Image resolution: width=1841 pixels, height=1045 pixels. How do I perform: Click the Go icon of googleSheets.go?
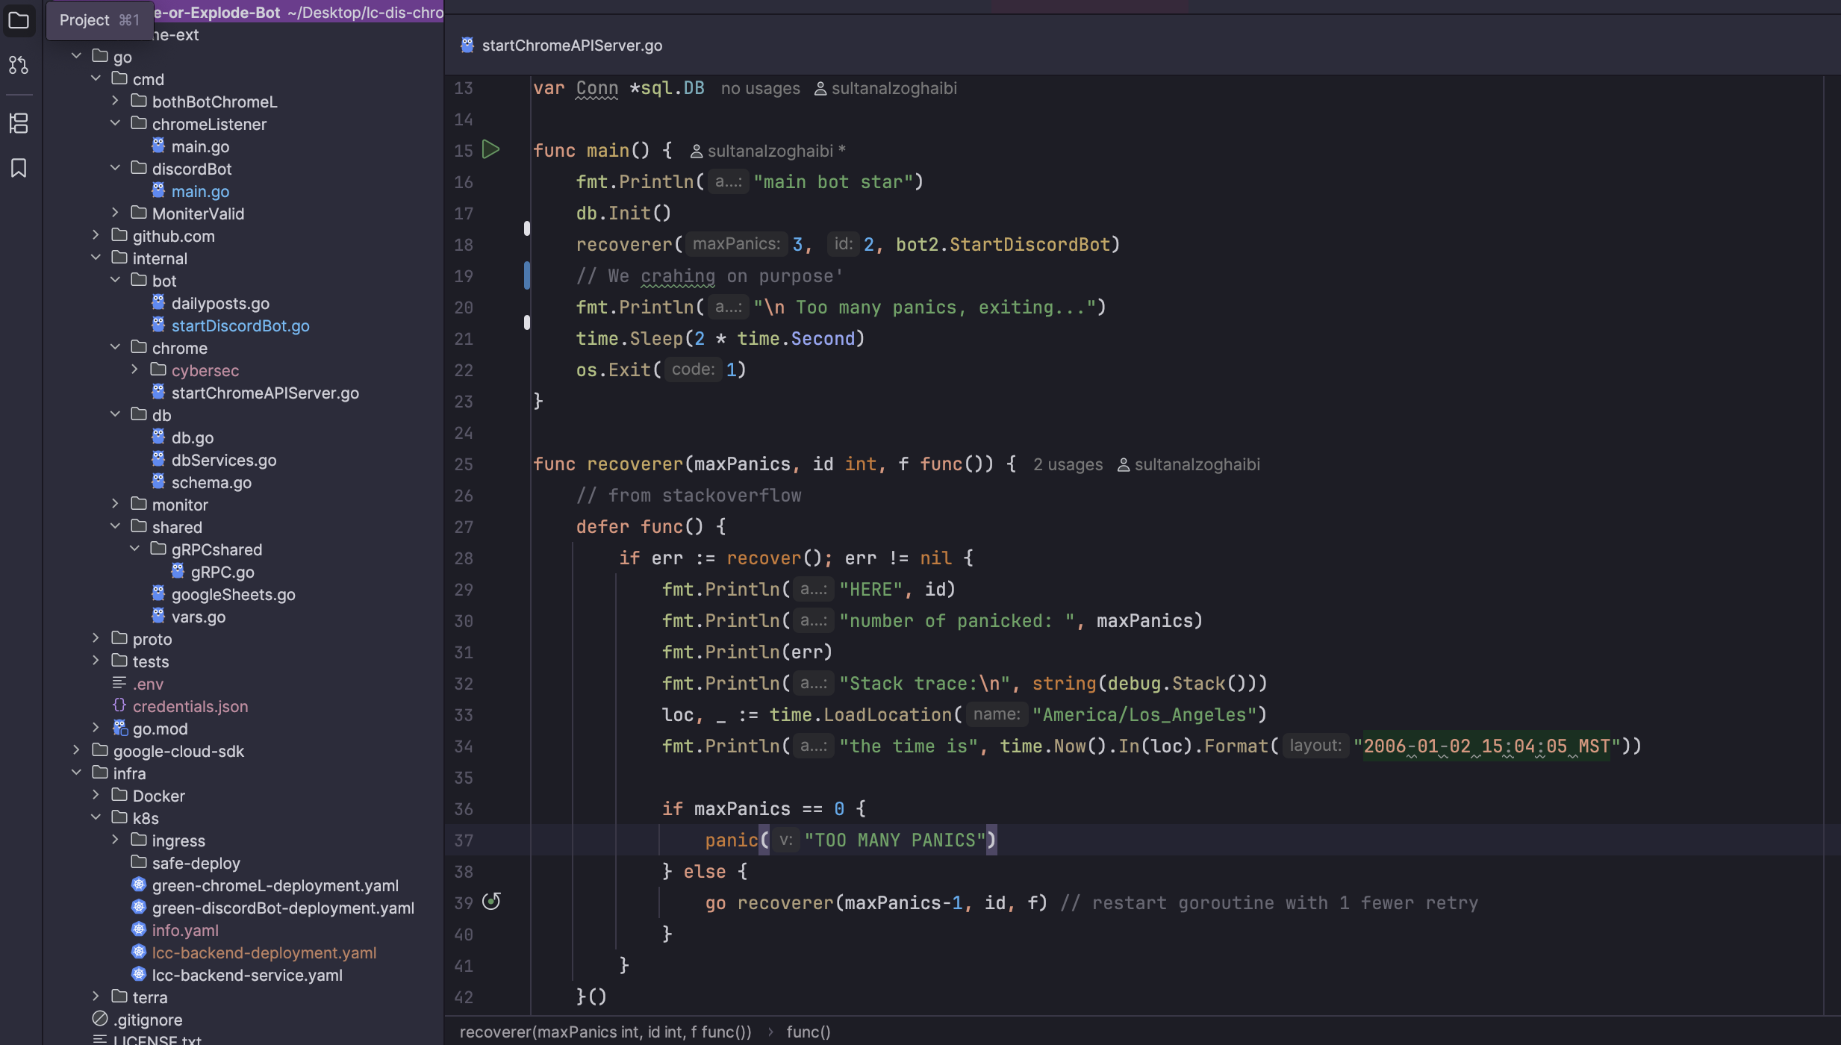[158, 593]
